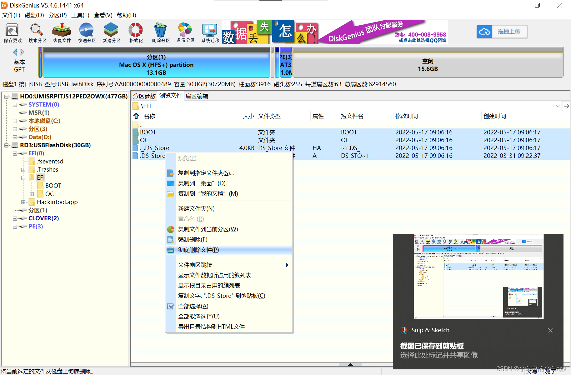Image resolution: width=571 pixels, height=375 pixels.
Task: Open the 磁盘(D) menu
Action: pos(34,15)
